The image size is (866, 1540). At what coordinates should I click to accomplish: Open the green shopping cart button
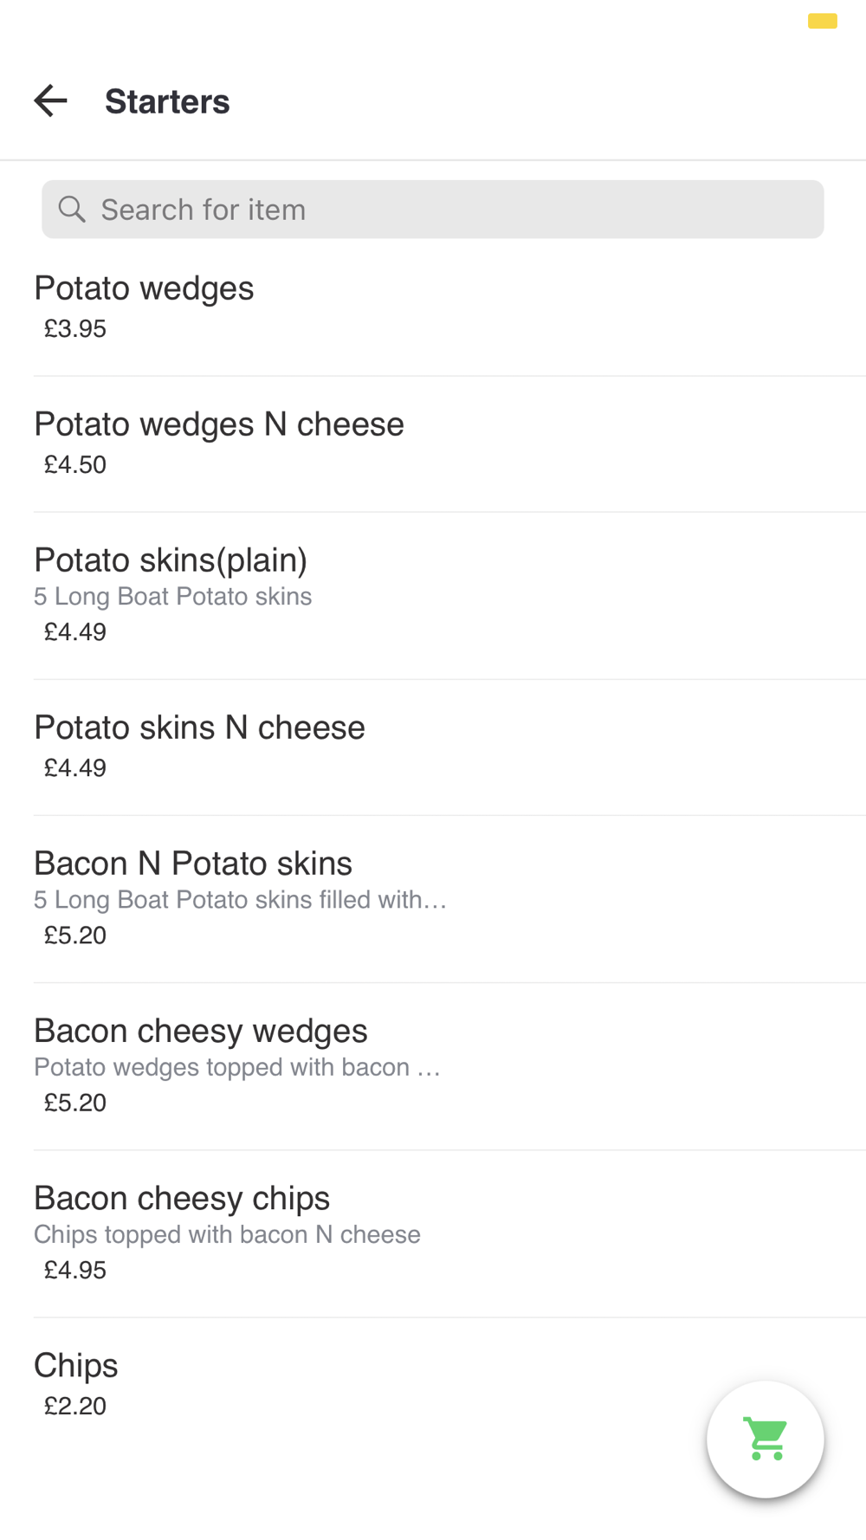(x=766, y=1439)
